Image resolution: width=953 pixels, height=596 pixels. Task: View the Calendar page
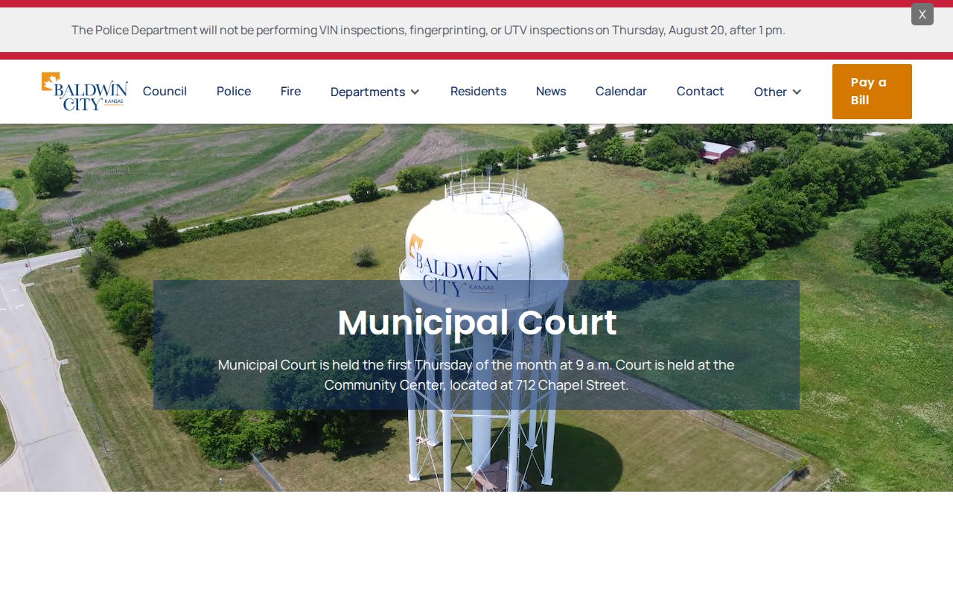[x=621, y=91]
